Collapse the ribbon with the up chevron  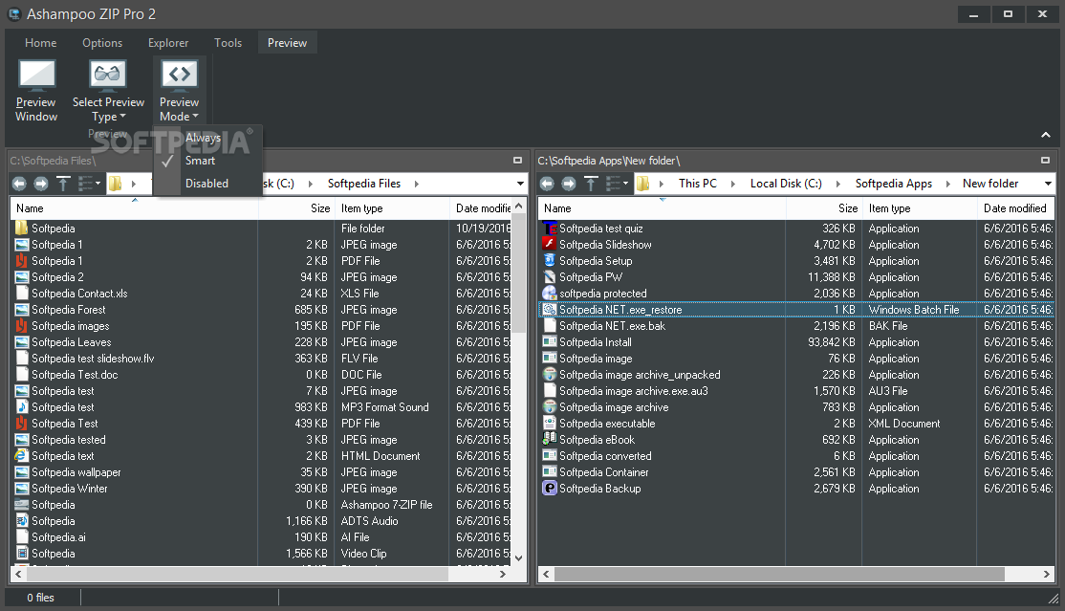[1046, 135]
